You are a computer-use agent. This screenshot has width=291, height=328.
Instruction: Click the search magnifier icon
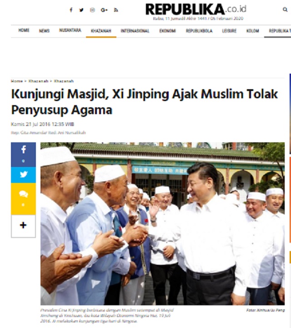(x=285, y=10)
